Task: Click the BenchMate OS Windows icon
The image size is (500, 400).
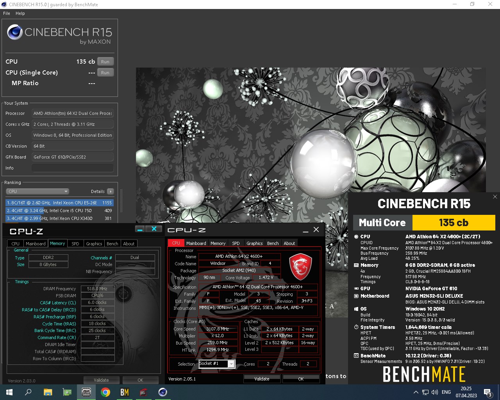Action: (x=356, y=309)
